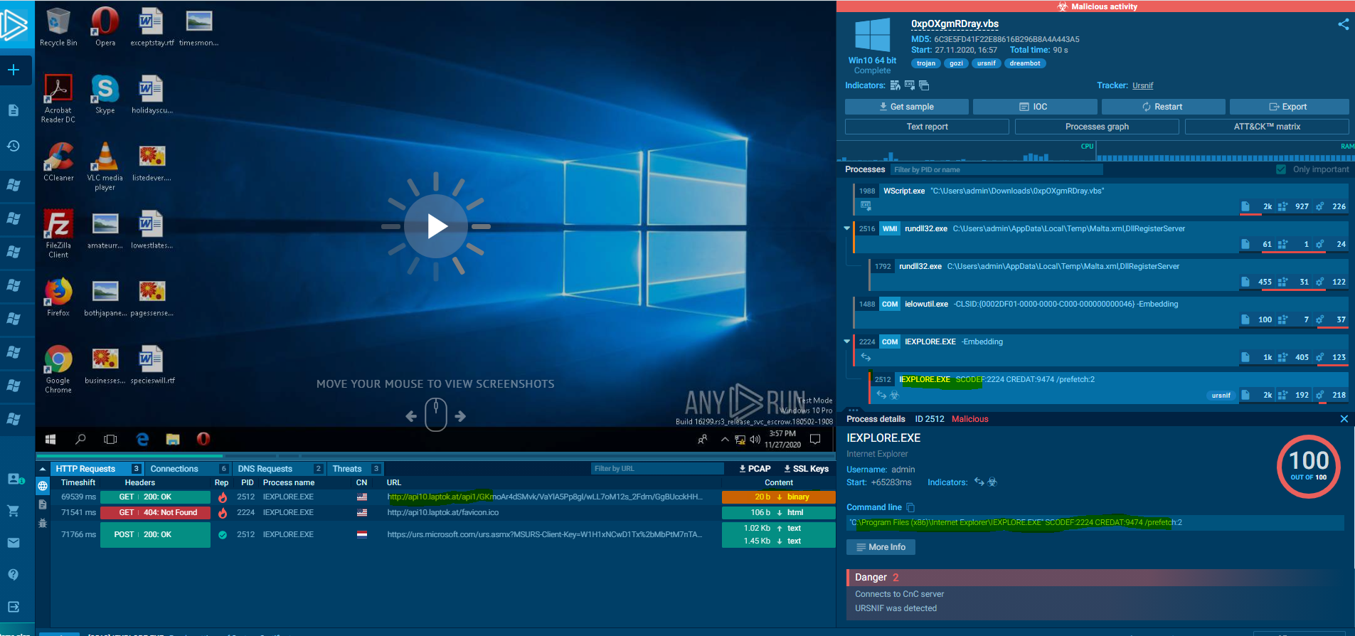Open the task history icon
This screenshot has width=1355, height=636.
click(x=14, y=146)
